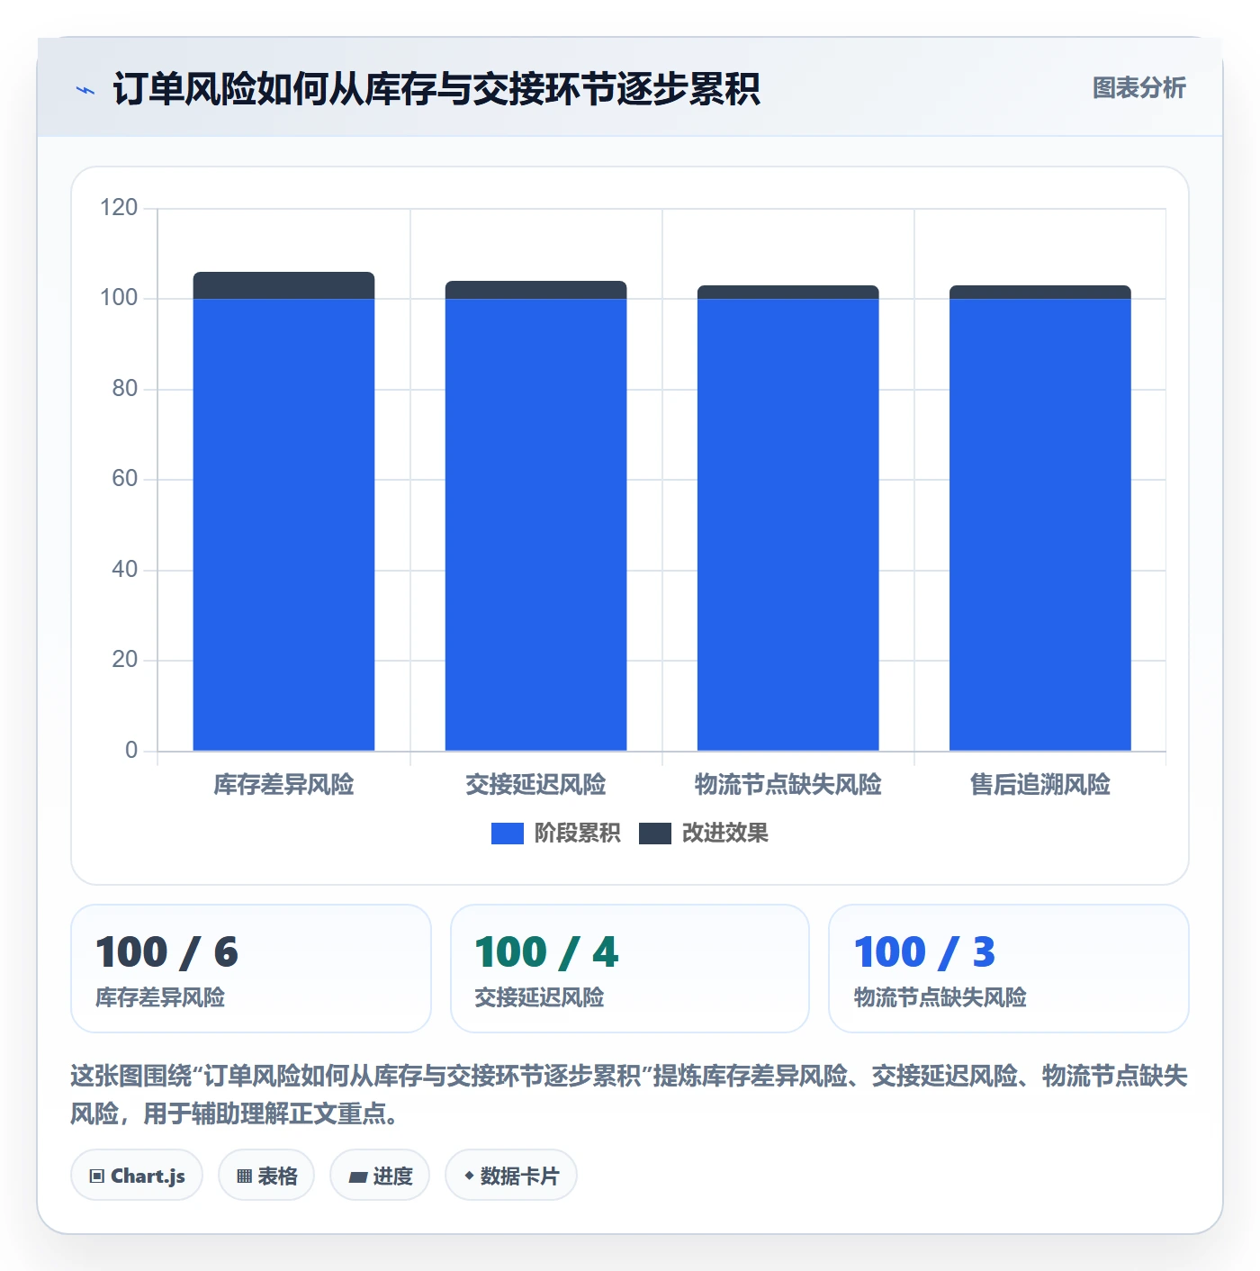This screenshot has height=1271, width=1260.
Task: Click the Chart.js tag icon
Action: 97,1176
